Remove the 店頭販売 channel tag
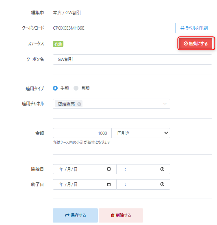Image resolution: width=217 pixels, height=225 pixels. 79,104
